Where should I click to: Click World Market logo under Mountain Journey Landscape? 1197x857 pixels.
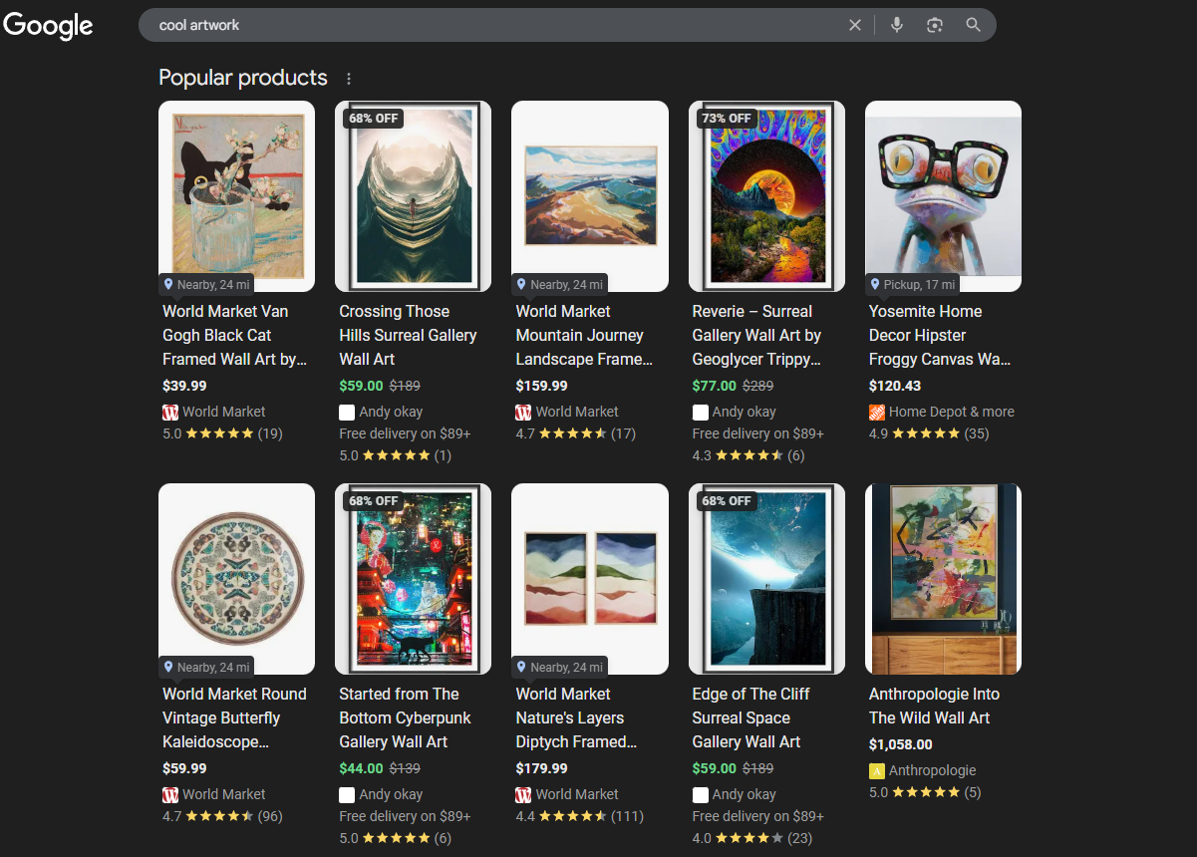coord(523,412)
